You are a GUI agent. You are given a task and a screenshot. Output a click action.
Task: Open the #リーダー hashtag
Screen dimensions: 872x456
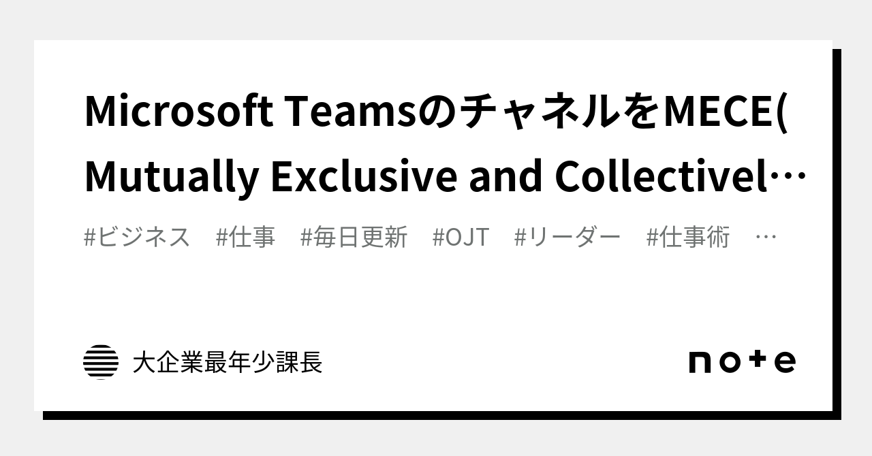click(567, 238)
